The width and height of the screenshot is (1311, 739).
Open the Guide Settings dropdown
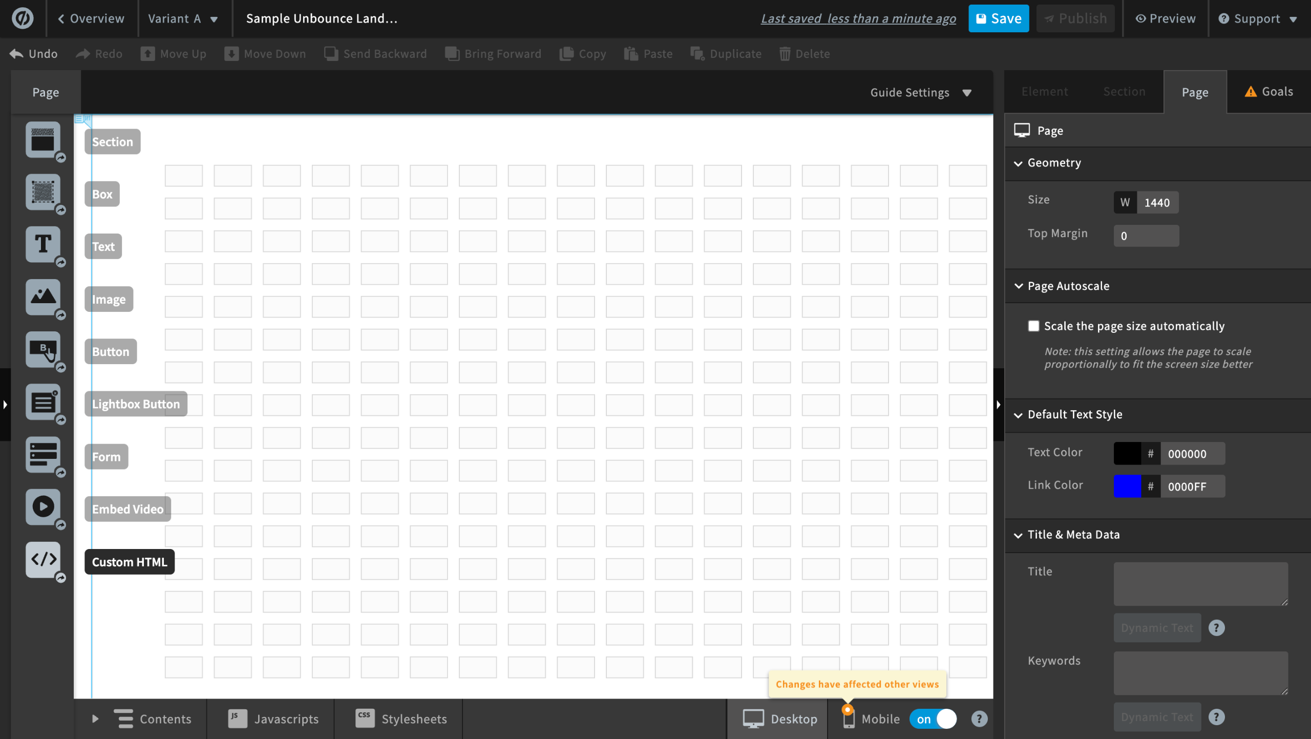point(920,93)
